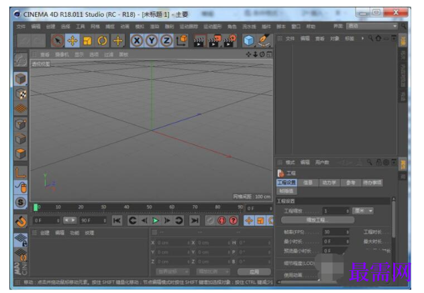Image resolution: width=424 pixels, height=293 pixels.
Task: Open the 摄像机 viewport menu
Action: click(62, 54)
